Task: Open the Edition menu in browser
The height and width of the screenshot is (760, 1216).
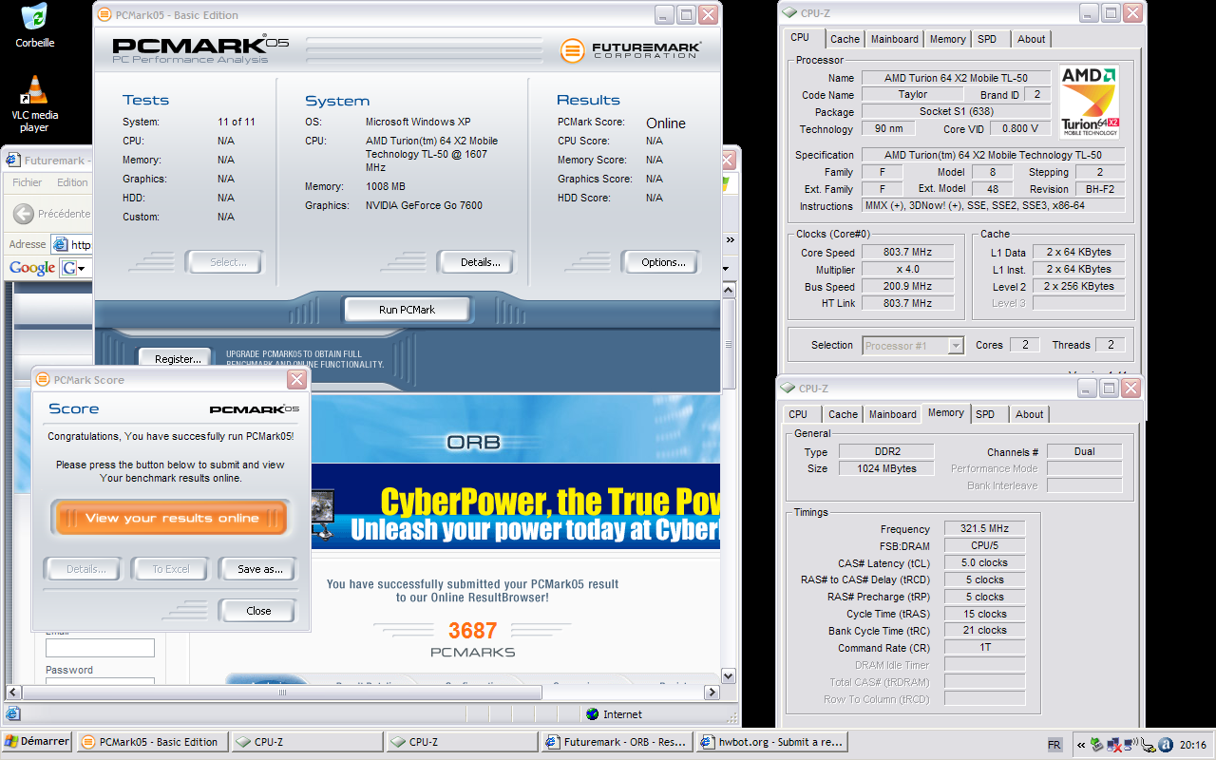Action: click(72, 182)
